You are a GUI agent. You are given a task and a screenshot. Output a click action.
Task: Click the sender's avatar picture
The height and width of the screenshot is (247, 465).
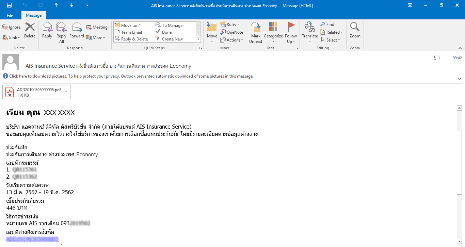(11, 62)
